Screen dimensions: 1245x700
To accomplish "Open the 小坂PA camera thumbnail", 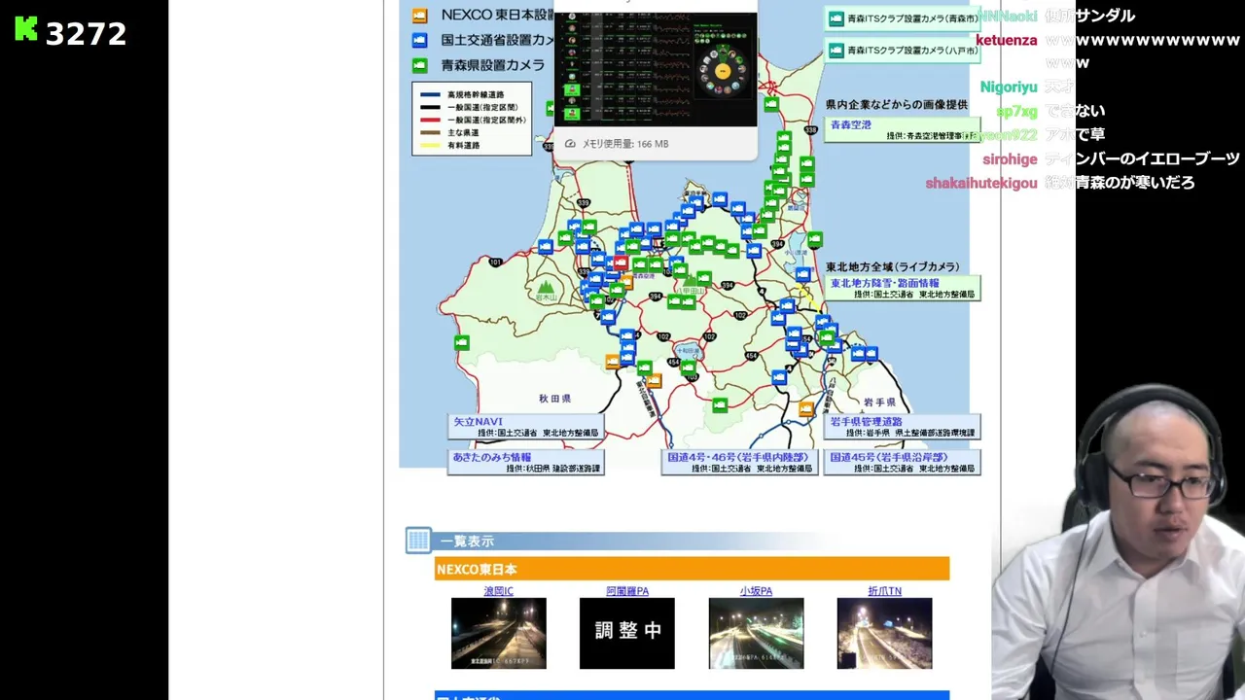I will [756, 633].
